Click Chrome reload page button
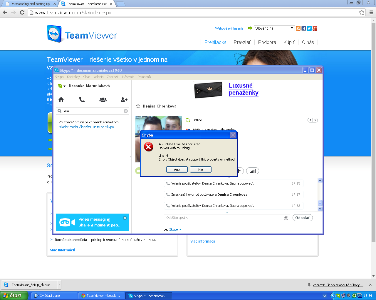Image resolution: width=376 pixels, height=300 pixels. point(22,12)
